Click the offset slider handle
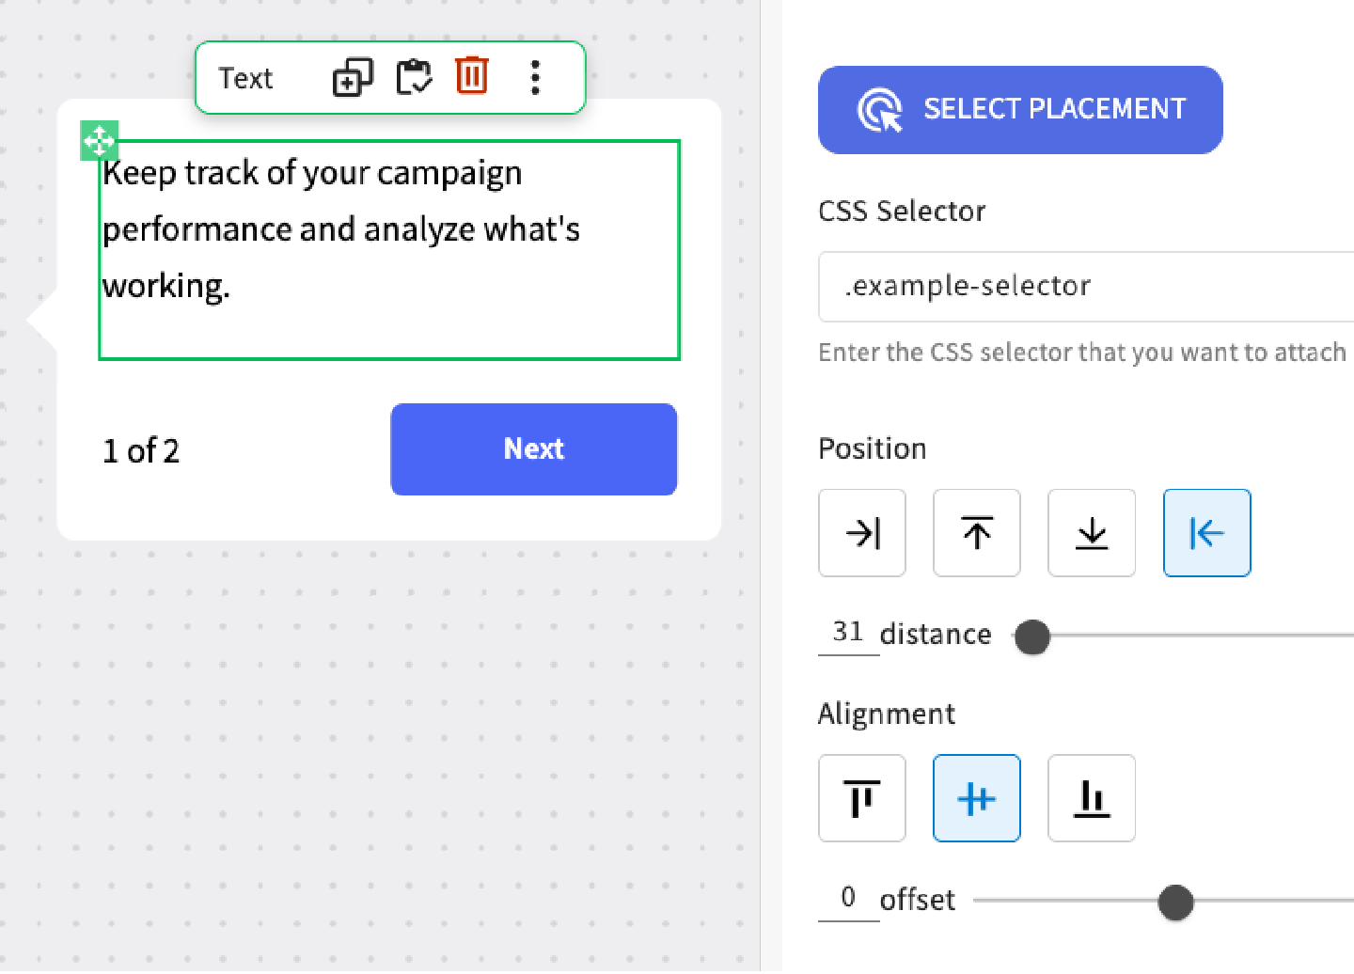 coord(1175,902)
